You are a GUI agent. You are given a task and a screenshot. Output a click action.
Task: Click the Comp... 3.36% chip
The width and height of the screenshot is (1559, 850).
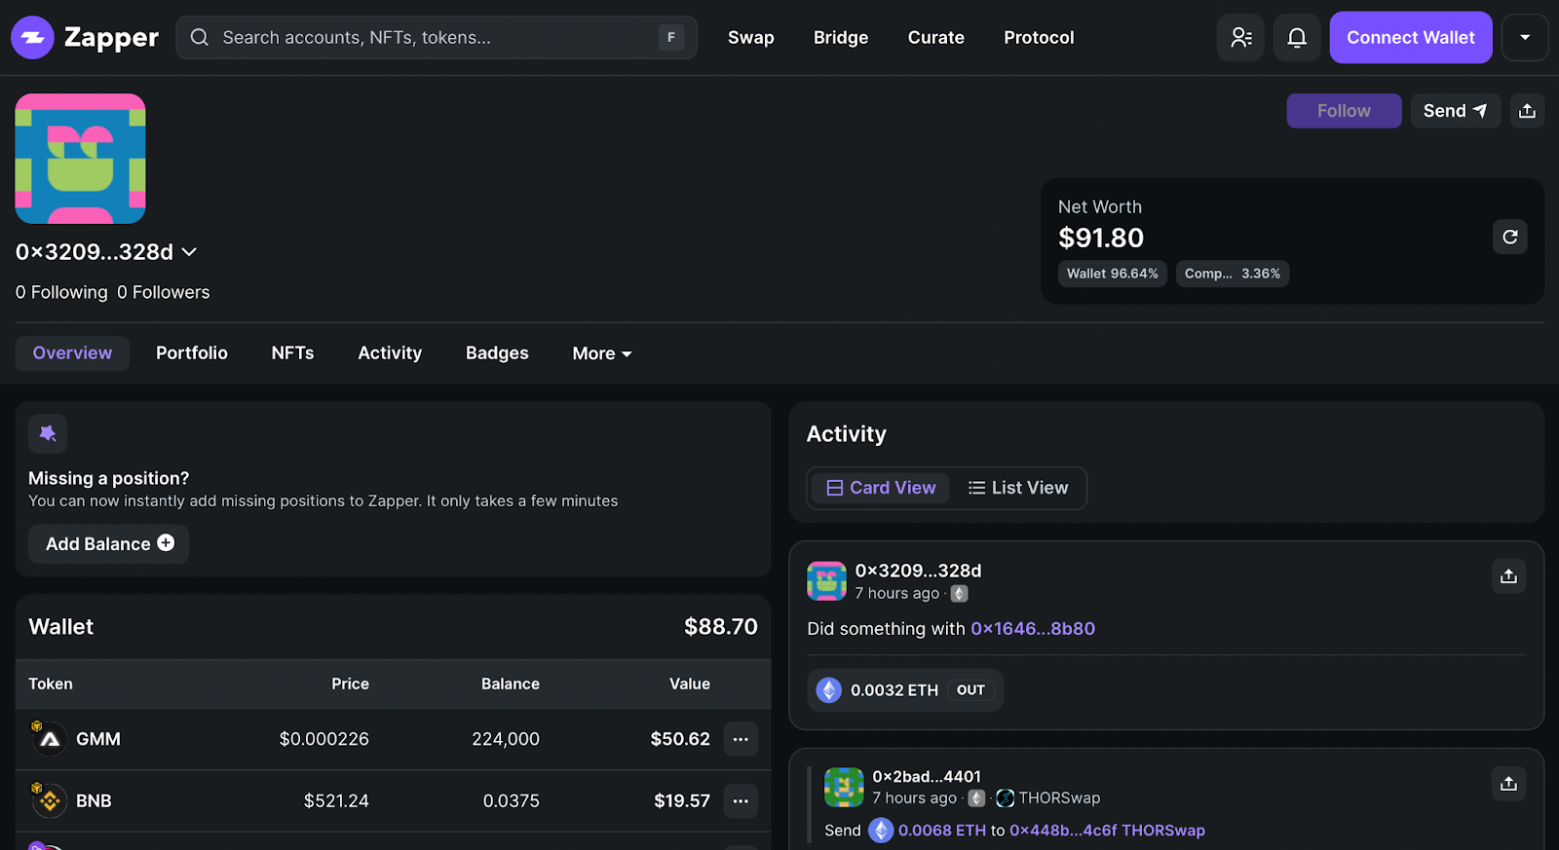tap(1232, 274)
